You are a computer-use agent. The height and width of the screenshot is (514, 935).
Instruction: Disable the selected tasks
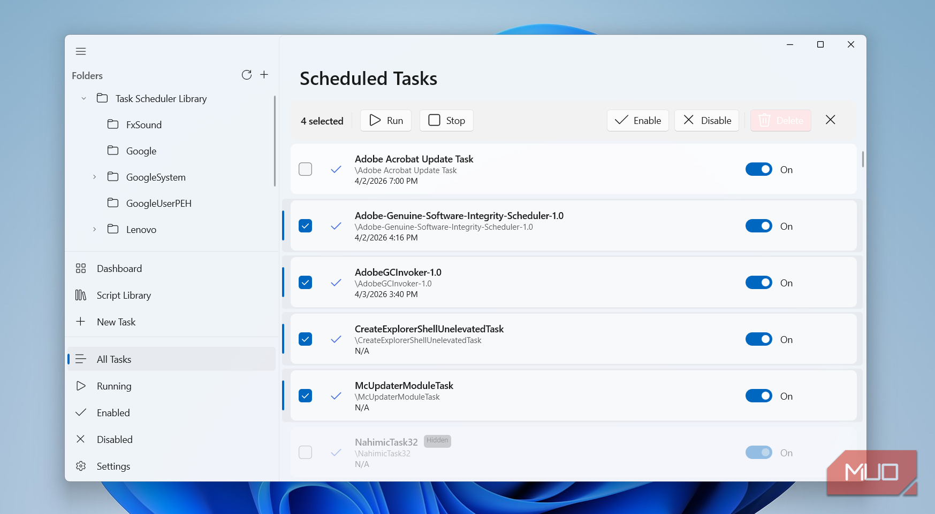[707, 120]
